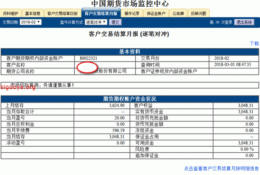Screen dimensions: 260x175
Task: Open 点击查看客户交易结算月报明细信息 link
Action: [221, 169]
